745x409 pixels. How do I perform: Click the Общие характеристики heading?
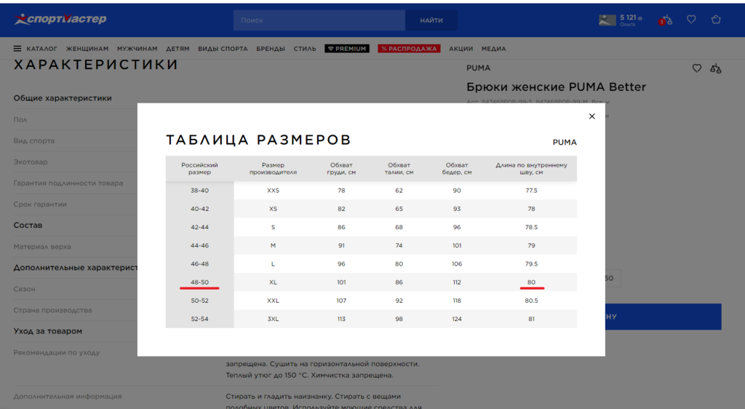(63, 98)
